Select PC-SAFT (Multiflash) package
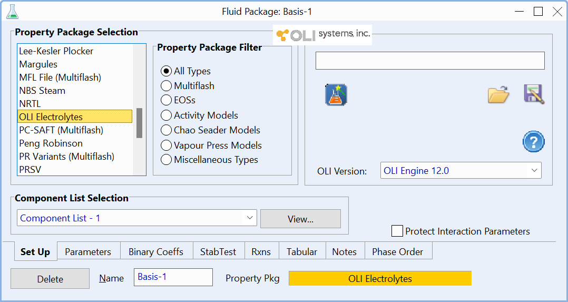Screen dimensions: 568x302 point(75,130)
